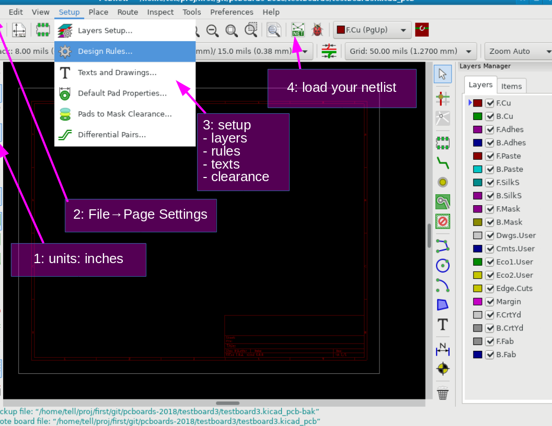Click the Delete Items trash icon

pos(443,393)
